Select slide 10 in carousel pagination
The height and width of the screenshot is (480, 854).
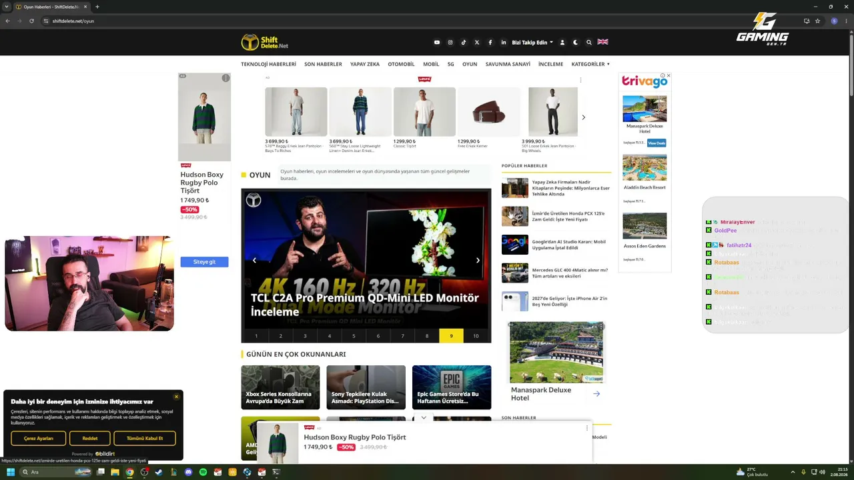tap(476, 336)
